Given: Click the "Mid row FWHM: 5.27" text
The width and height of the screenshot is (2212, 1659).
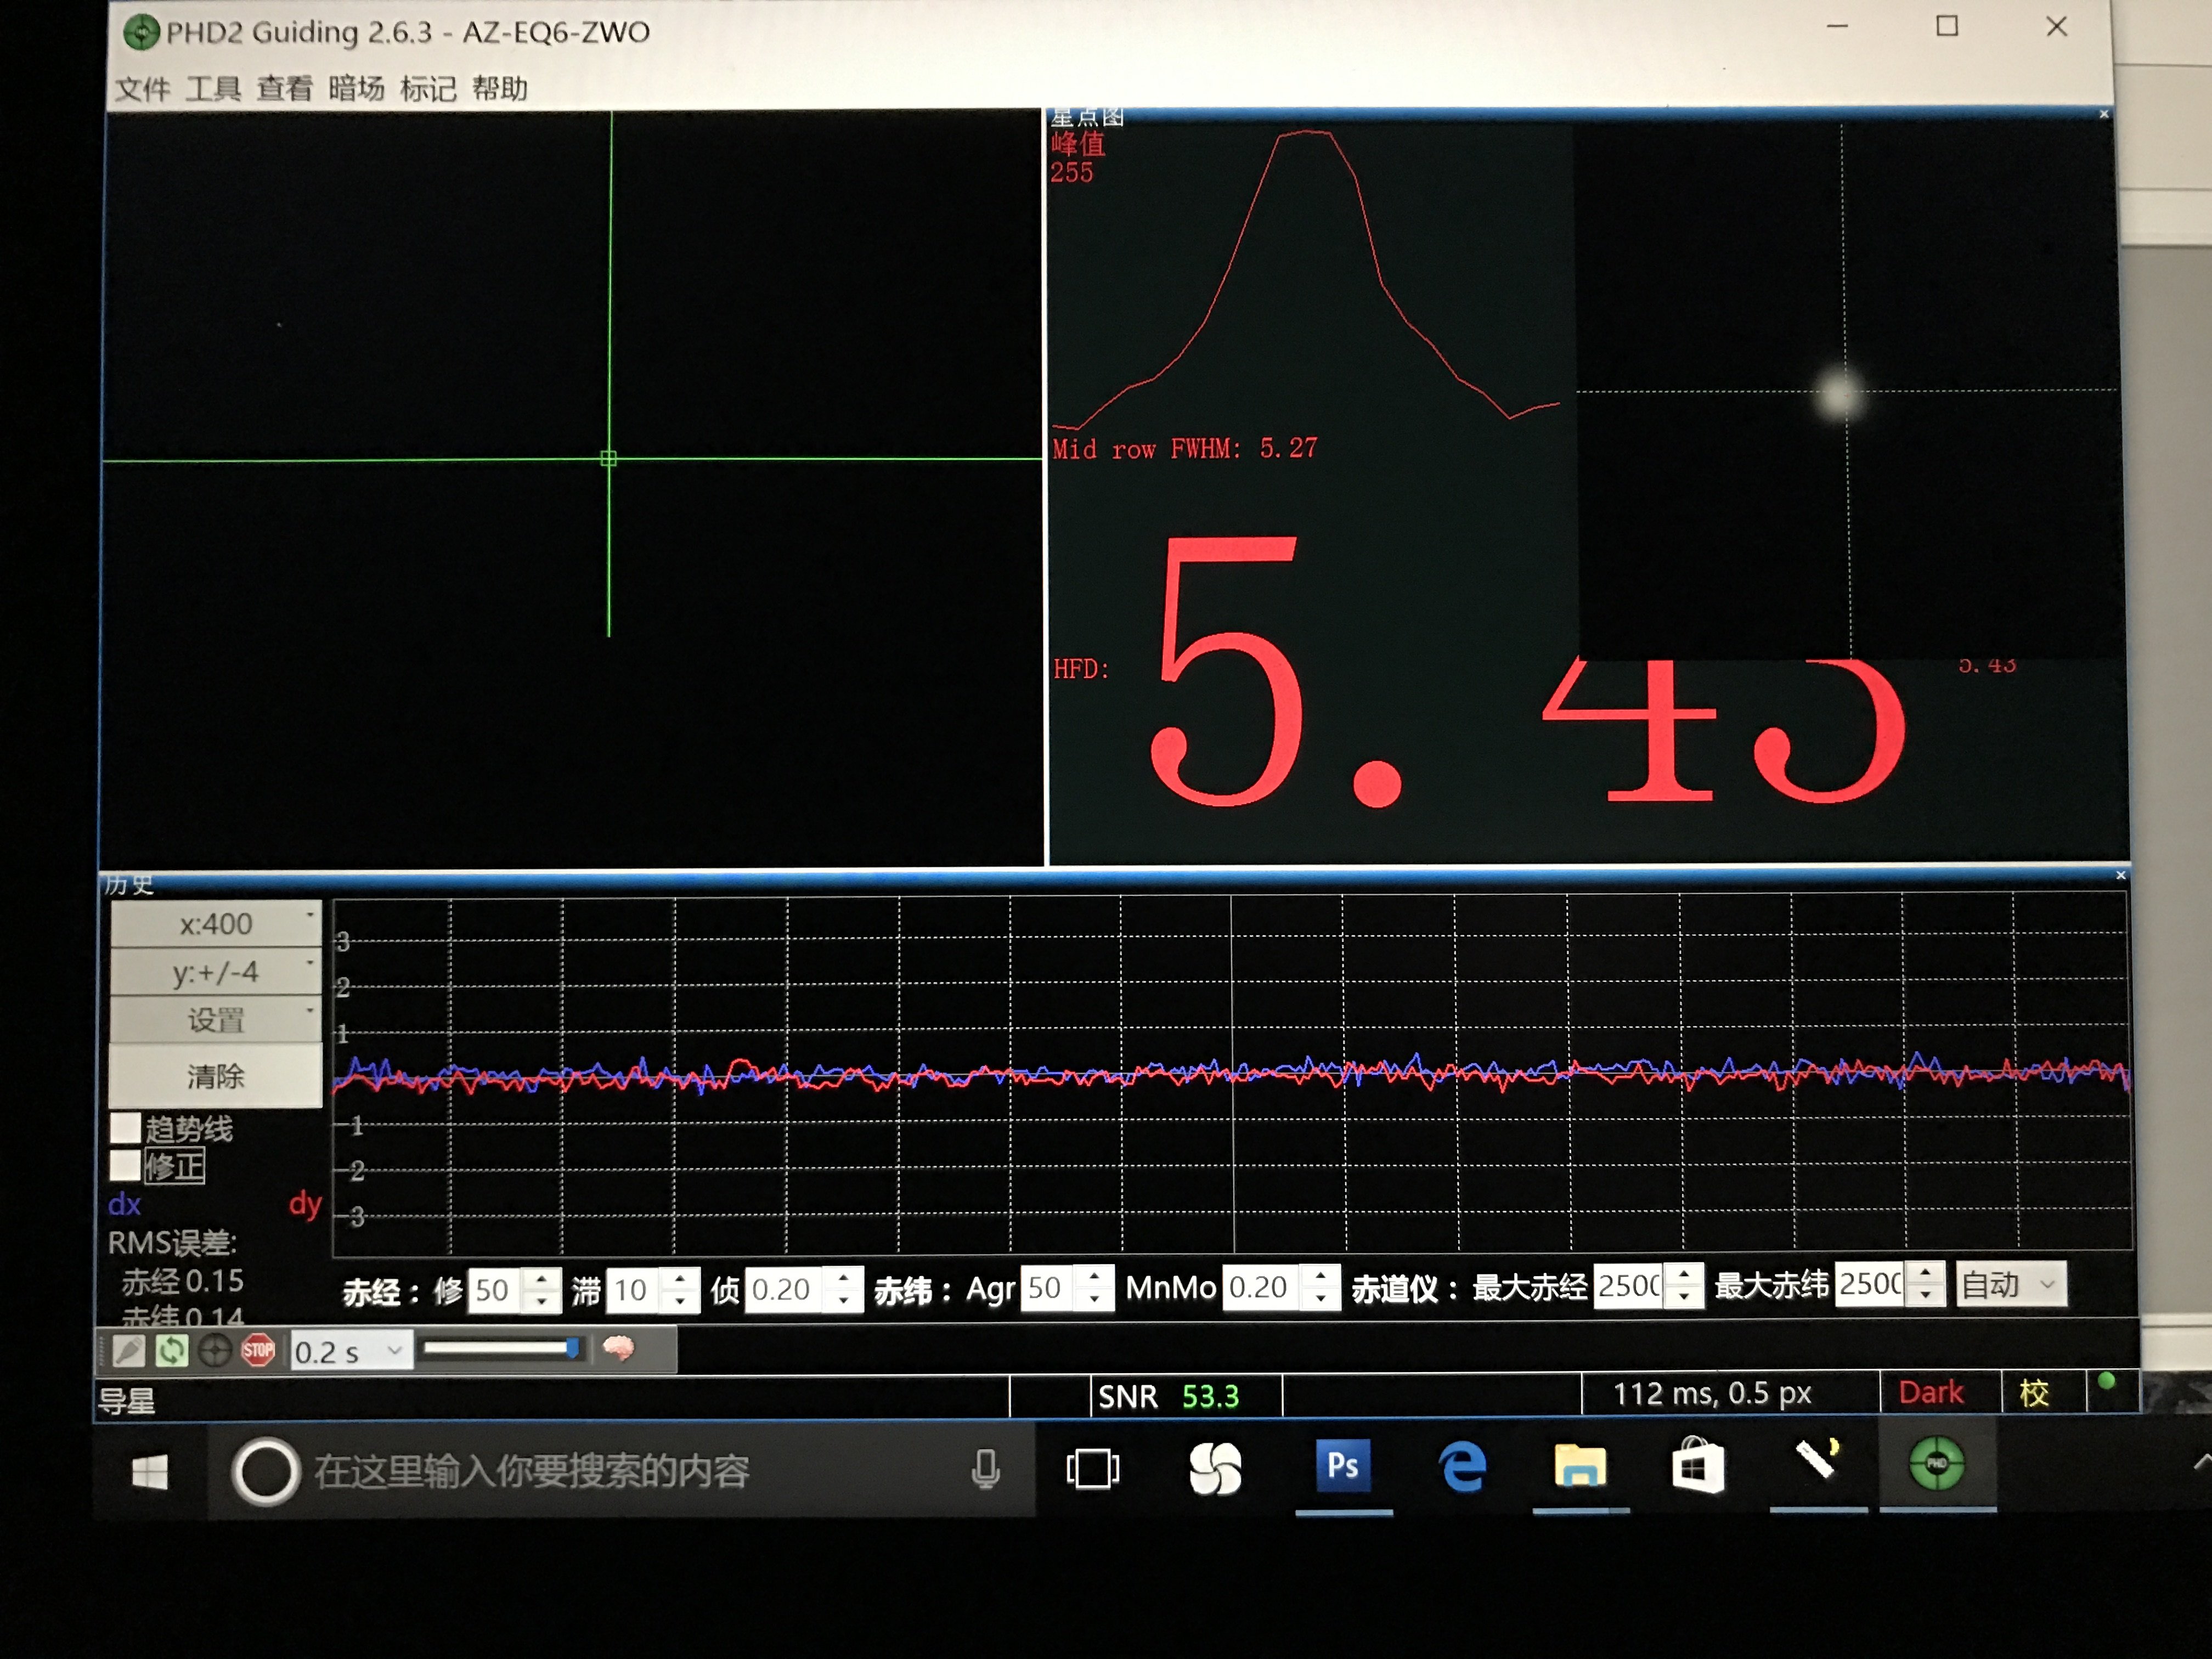Looking at the screenshot, I should tap(1185, 449).
